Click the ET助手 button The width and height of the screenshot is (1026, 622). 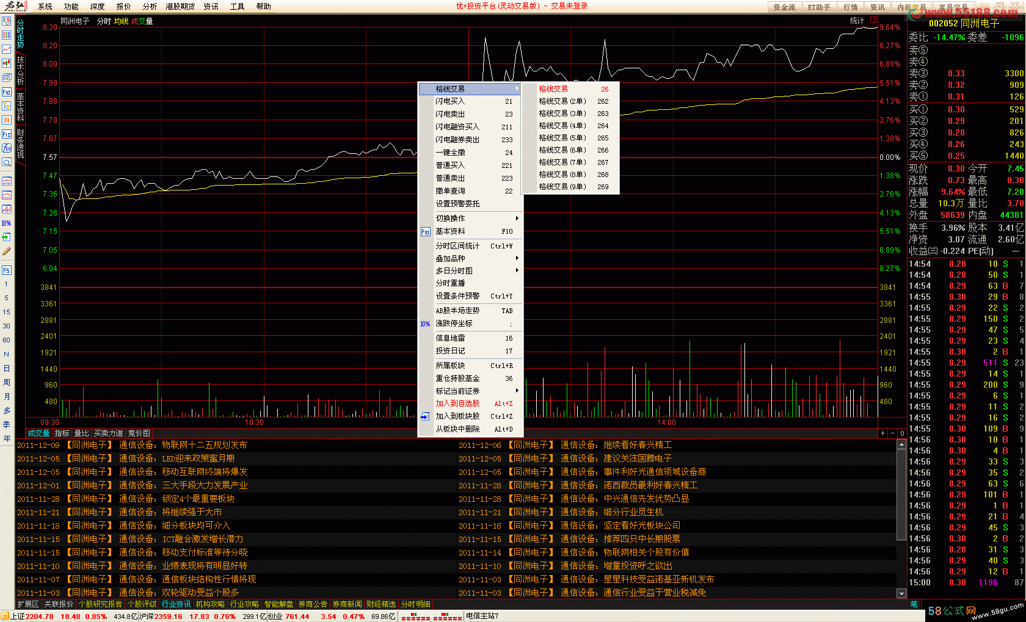point(819,7)
